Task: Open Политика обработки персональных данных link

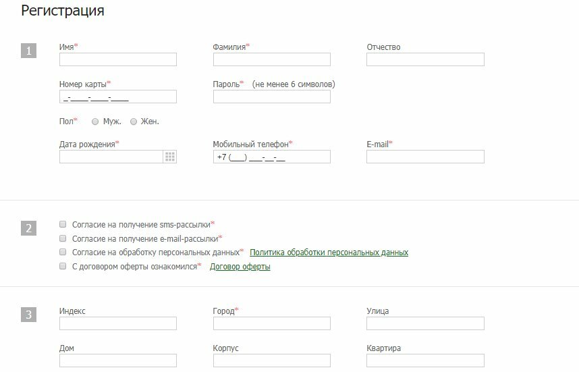Action: tap(329, 253)
